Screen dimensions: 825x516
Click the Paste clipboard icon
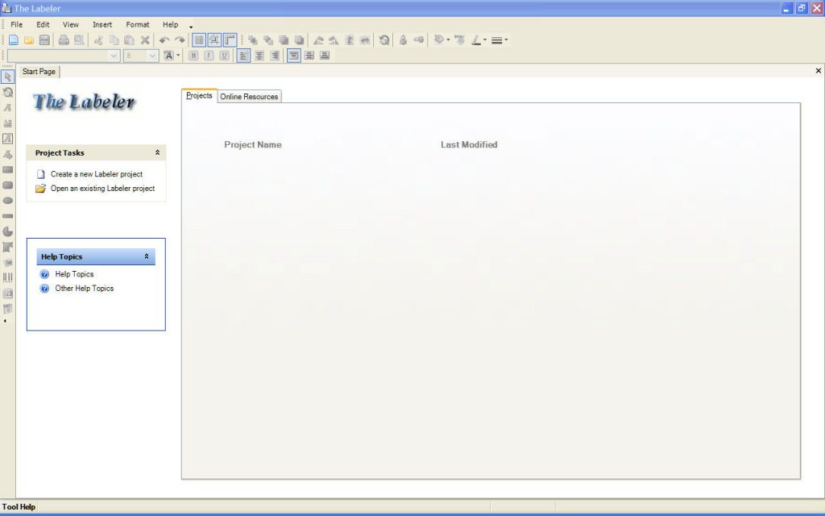pyautogui.click(x=129, y=40)
